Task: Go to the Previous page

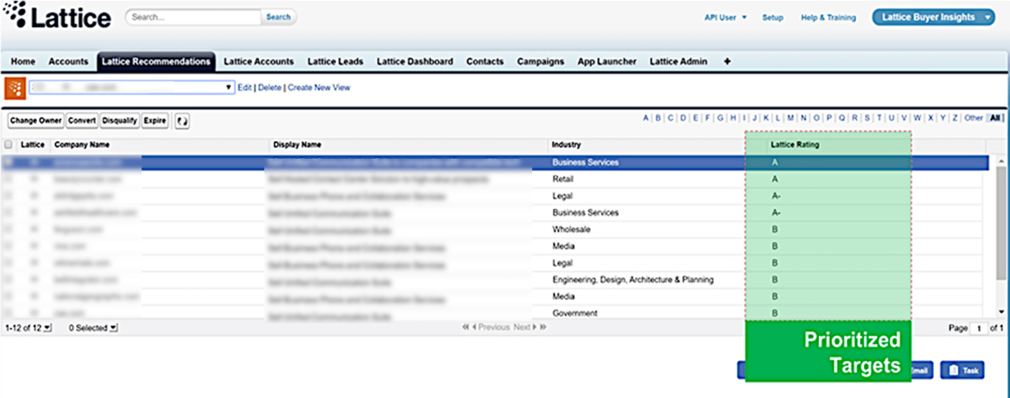Action: click(x=491, y=327)
